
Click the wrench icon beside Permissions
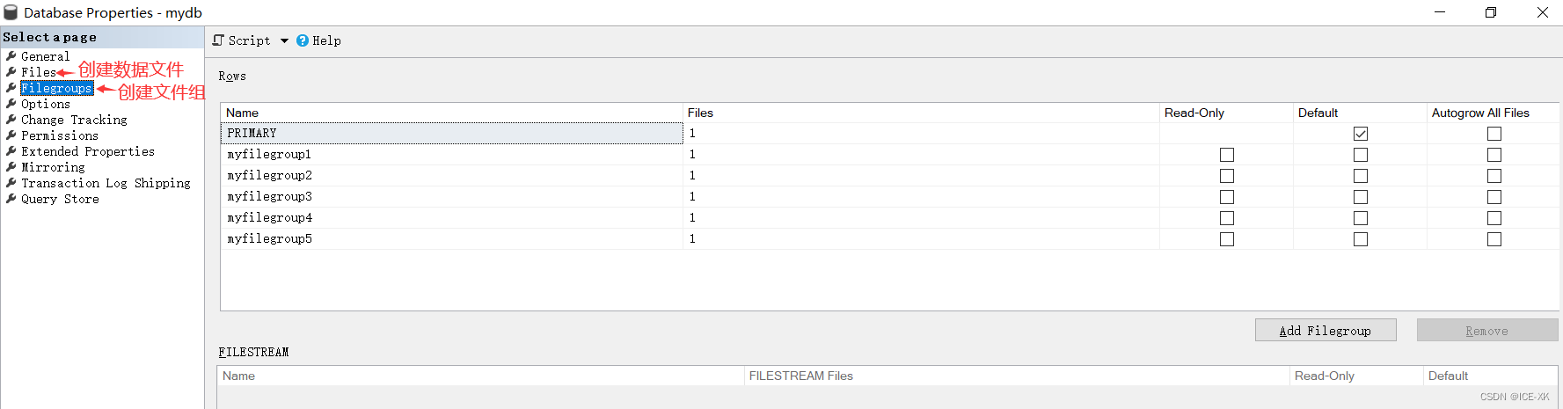pos(11,135)
